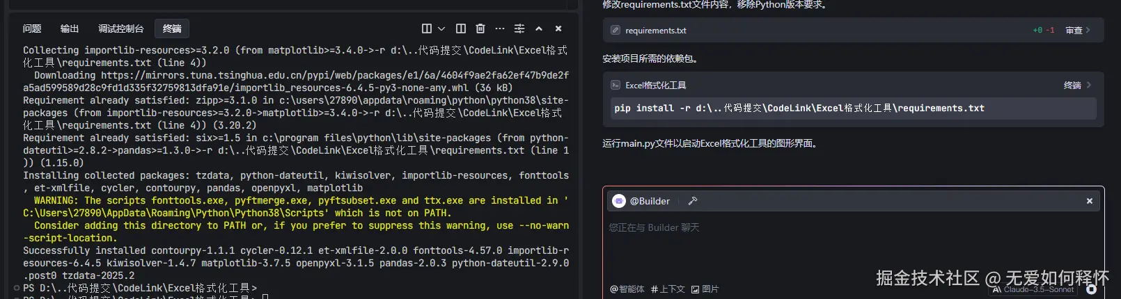Image resolution: width=1121 pixels, height=299 pixels.
Task: Click the chat input field placeholder
Action: point(766,227)
